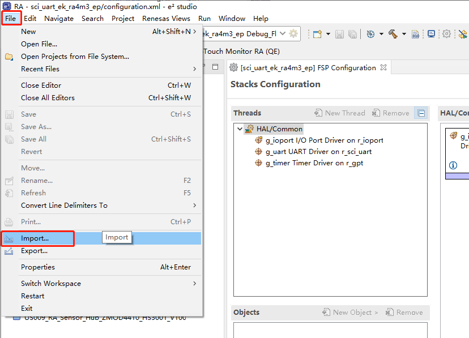
Task: Toggle the Threads panel collapse icon
Action: [x=421, y=113]
